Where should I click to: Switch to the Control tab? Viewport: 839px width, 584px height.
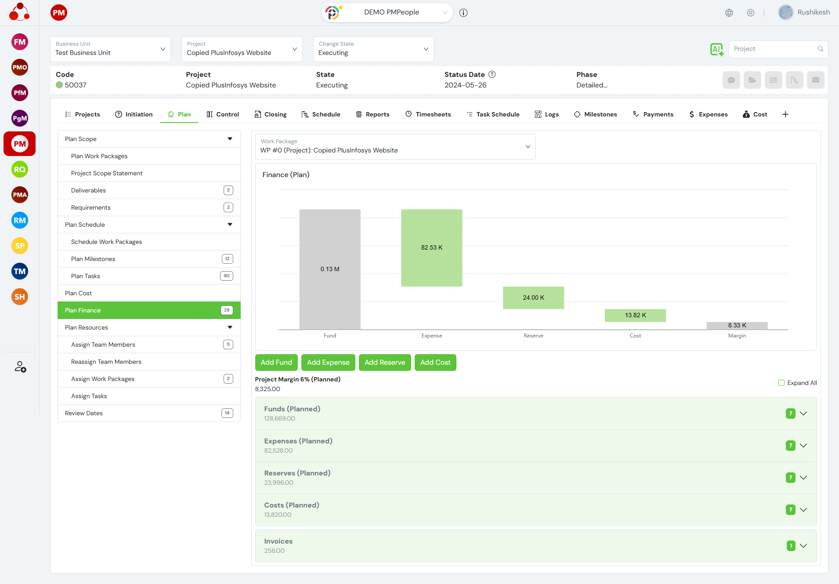(223, 114)
